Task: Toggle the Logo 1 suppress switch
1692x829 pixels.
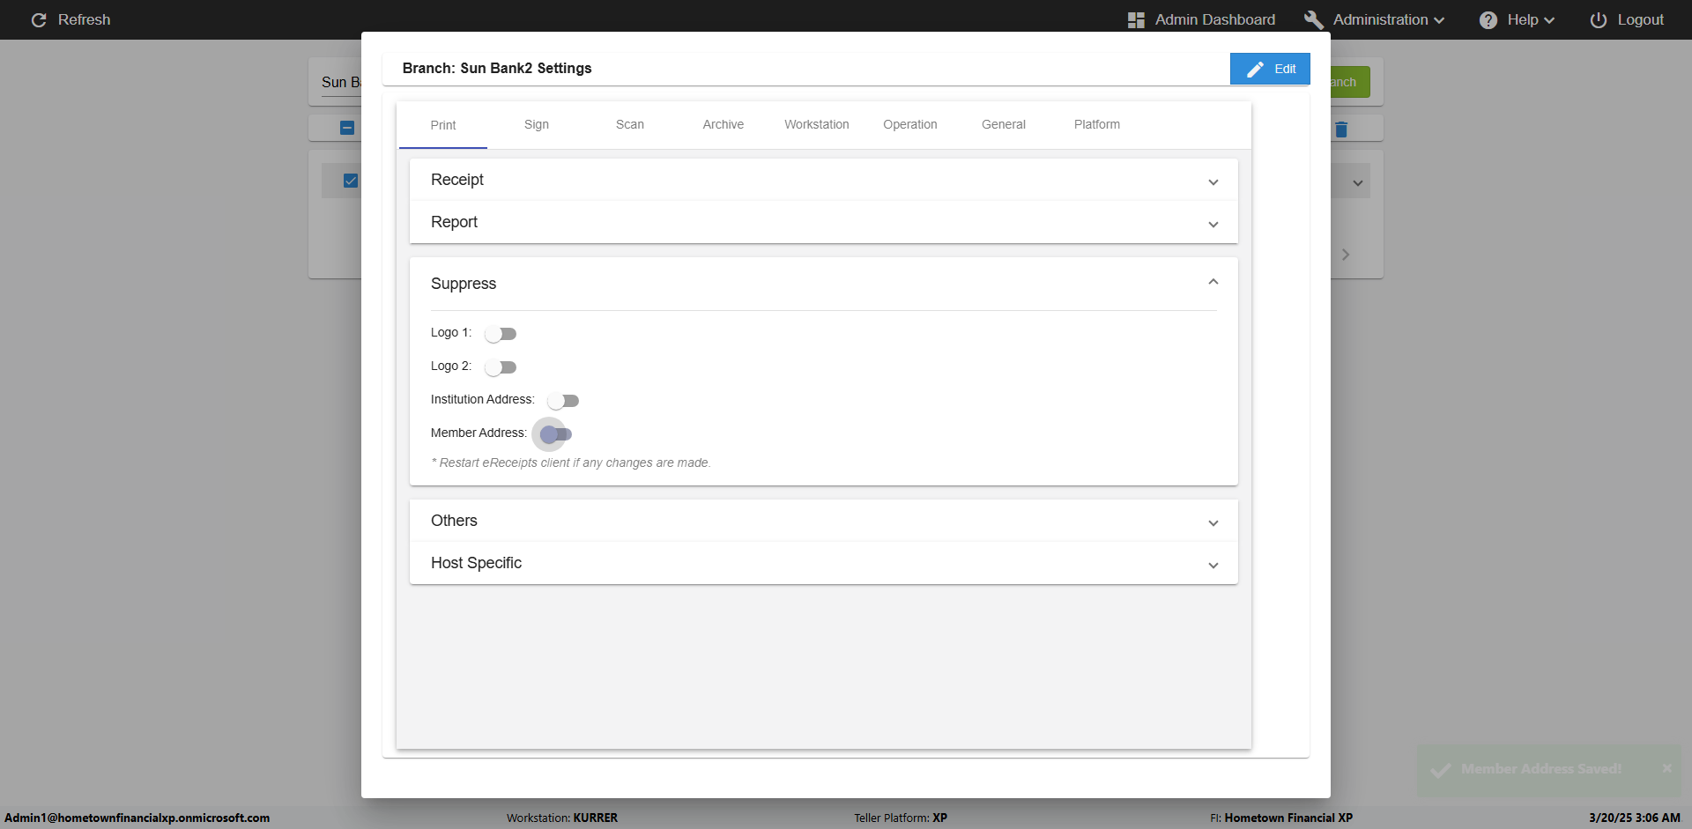Action: click(501, 334)
